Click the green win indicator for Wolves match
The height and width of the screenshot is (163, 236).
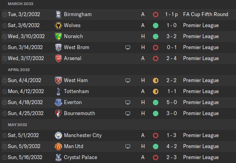pos(156,26)
